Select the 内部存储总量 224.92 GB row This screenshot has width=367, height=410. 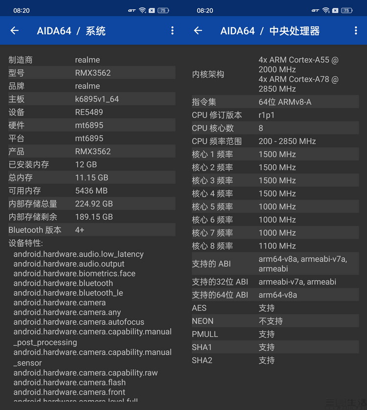92,204
